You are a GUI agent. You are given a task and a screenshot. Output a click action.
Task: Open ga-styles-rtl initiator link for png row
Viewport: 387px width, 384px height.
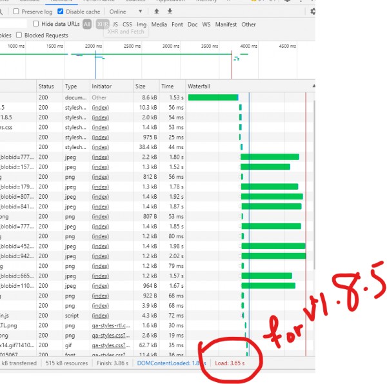[x=110, y=326]
